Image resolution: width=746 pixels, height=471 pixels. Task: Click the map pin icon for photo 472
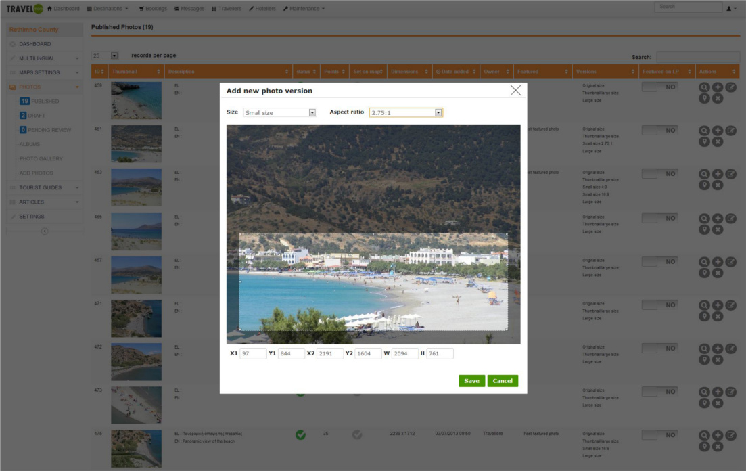coord(704,360)
